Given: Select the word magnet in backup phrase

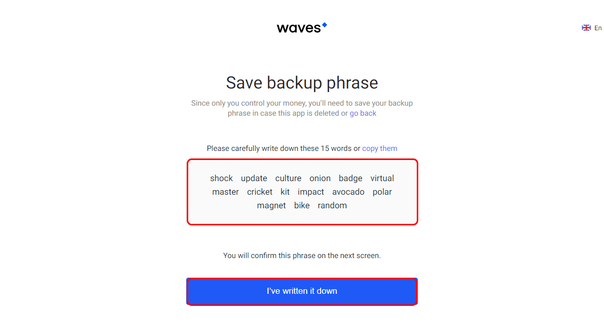Looking at the screenshot, I should point(271,206).
